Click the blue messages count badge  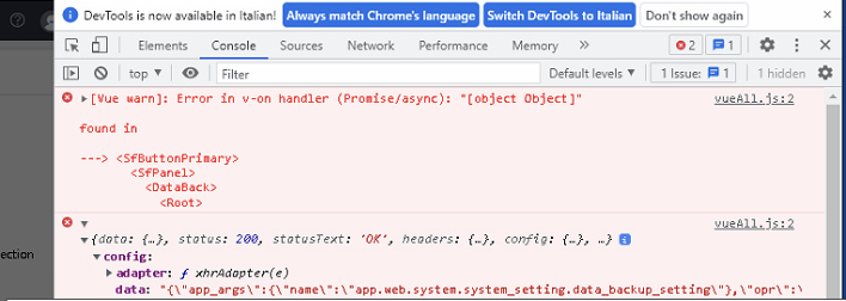click(x=723, y=45)
